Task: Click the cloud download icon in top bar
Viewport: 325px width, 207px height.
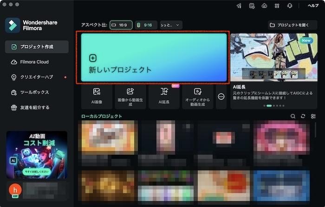Action: (x=264, y=6)
